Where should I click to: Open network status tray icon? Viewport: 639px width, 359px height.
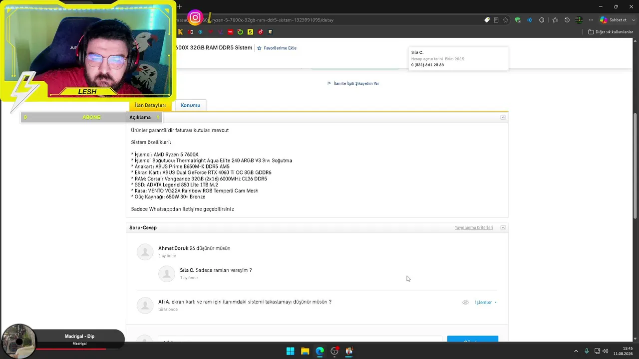597,351
